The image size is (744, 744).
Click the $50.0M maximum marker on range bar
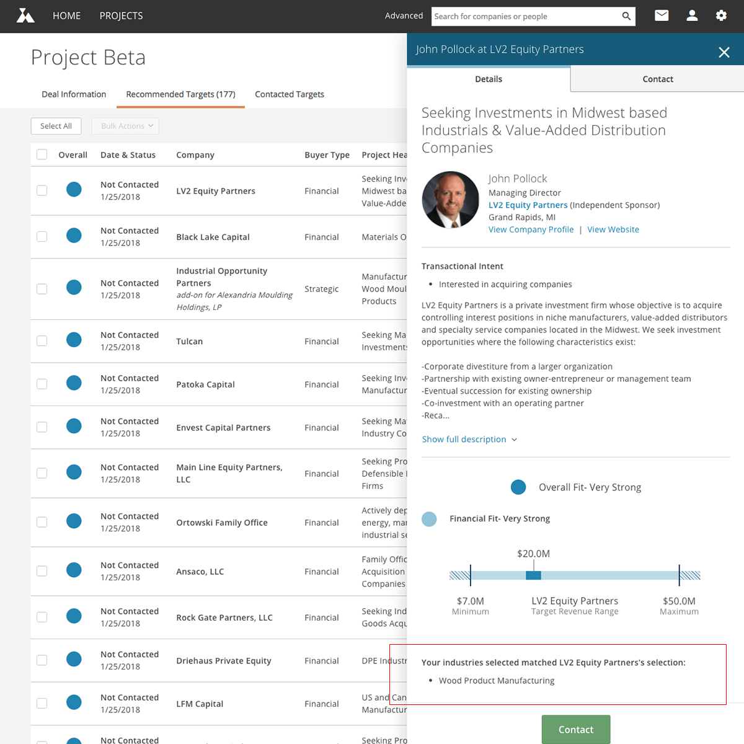tap(679, 575)
